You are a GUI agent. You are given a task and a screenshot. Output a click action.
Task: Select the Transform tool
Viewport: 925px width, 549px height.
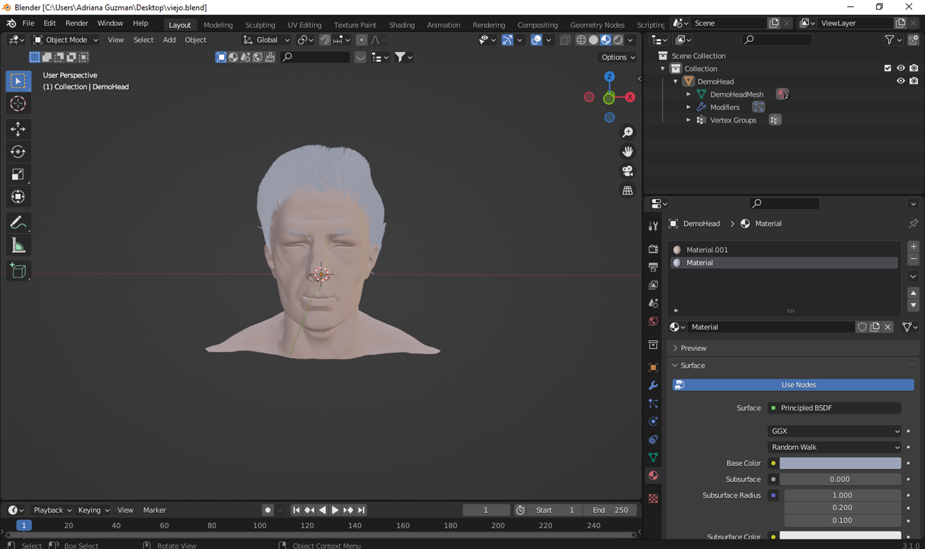point(18,197)
